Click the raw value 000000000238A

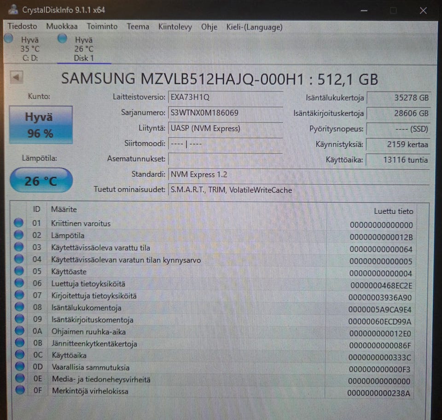pos(378,393)
